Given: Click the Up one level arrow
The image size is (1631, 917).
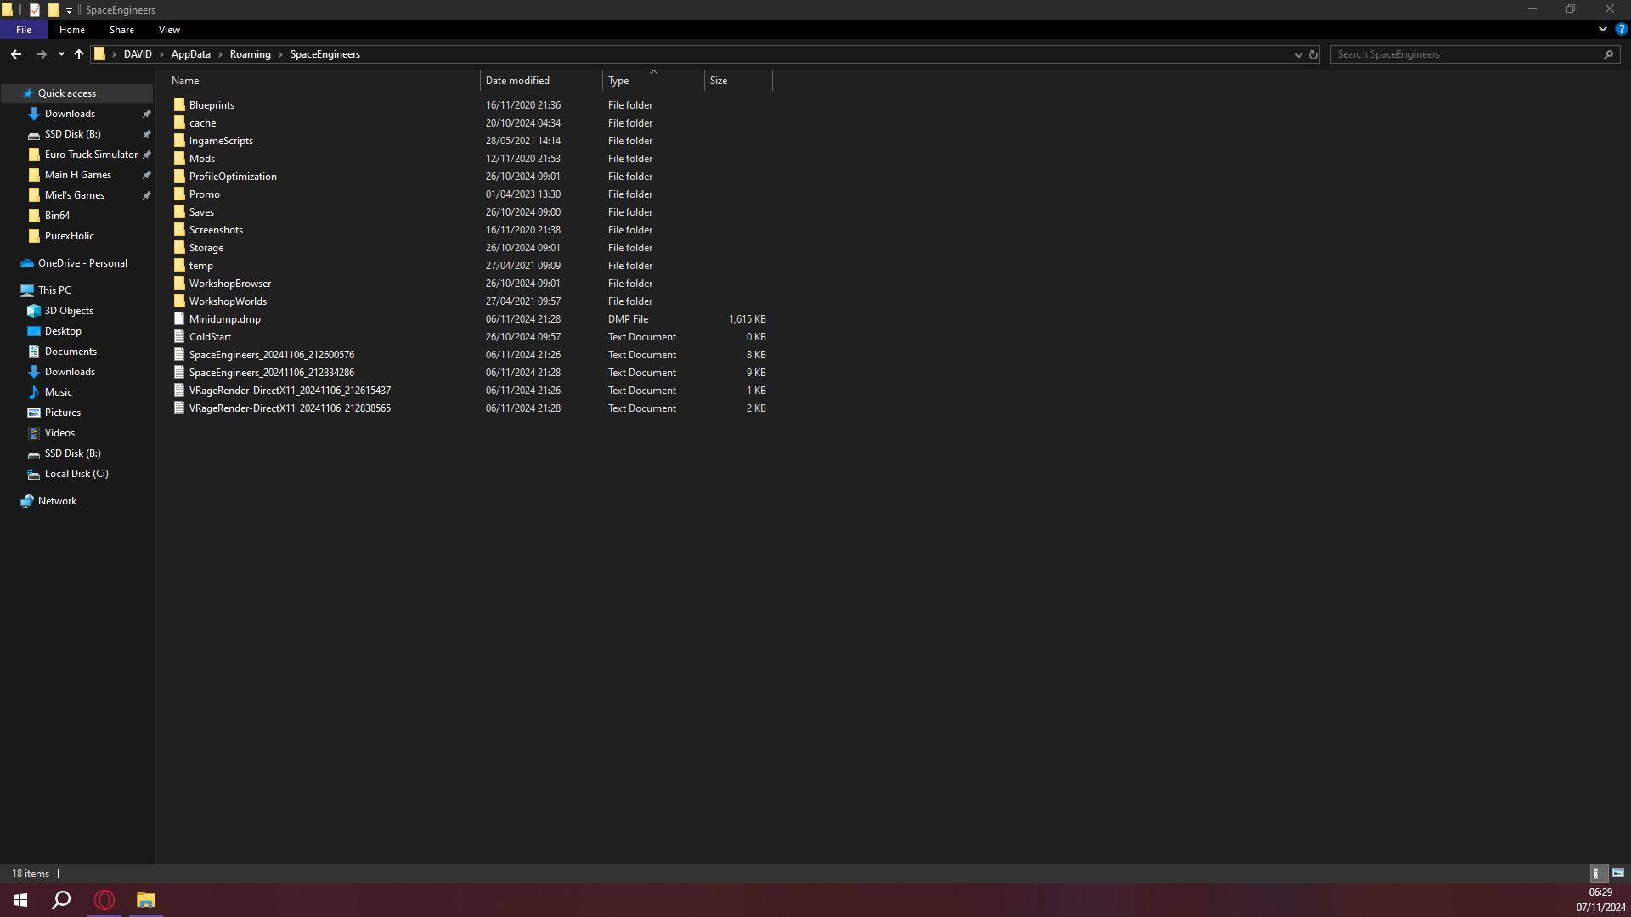Looking at the screenshot, I should (79, 54).
